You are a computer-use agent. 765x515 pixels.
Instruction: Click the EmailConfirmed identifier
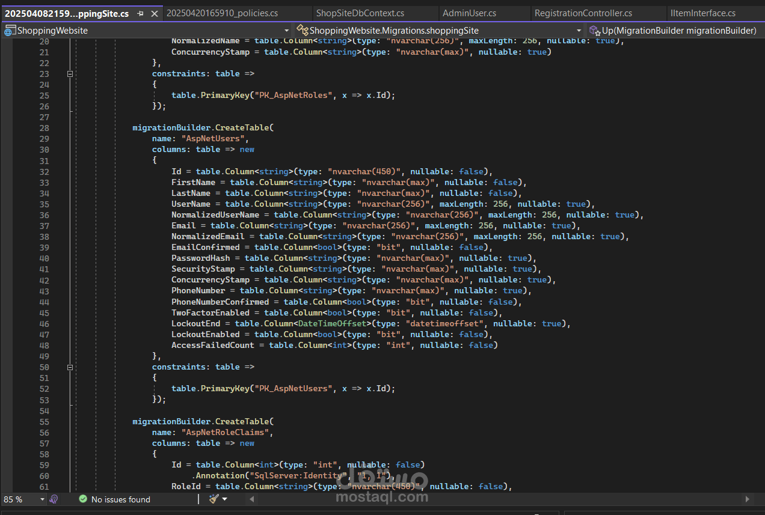206,247
